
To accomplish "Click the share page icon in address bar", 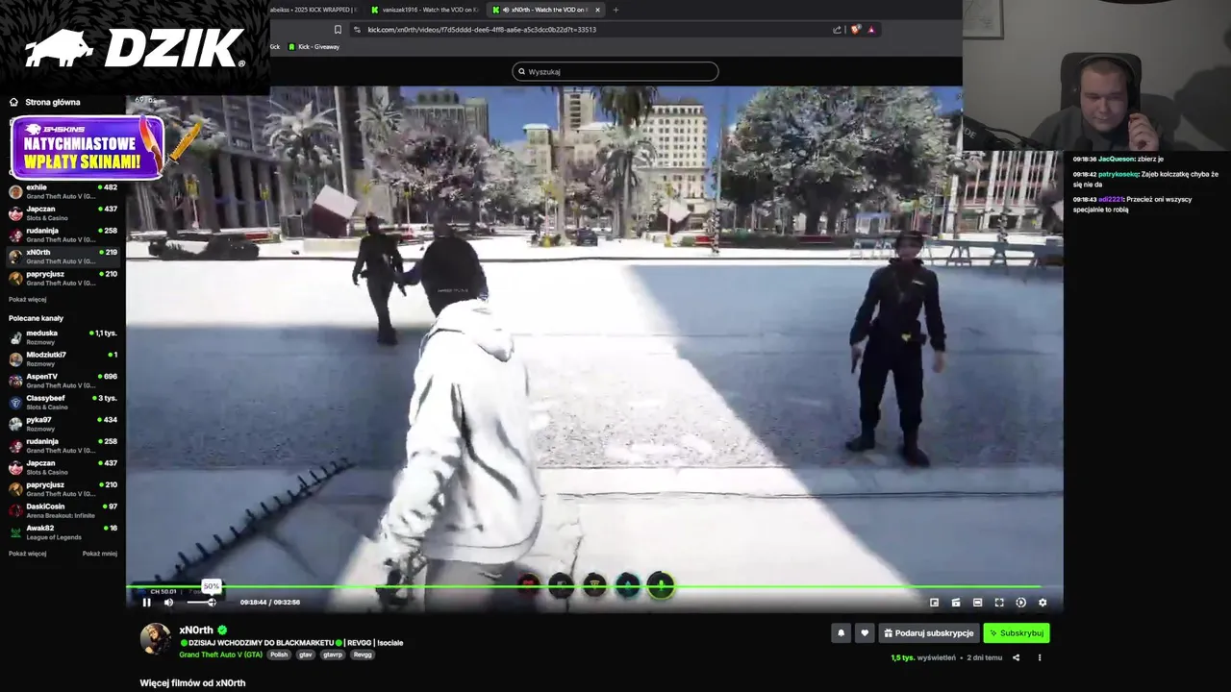I will point(837,30).
